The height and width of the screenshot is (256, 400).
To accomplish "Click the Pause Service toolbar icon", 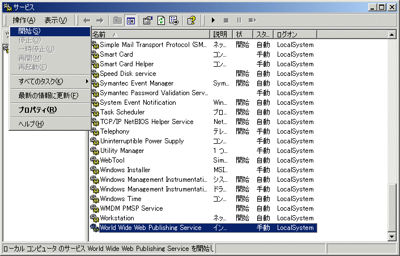I will click(x=239, y=20).
